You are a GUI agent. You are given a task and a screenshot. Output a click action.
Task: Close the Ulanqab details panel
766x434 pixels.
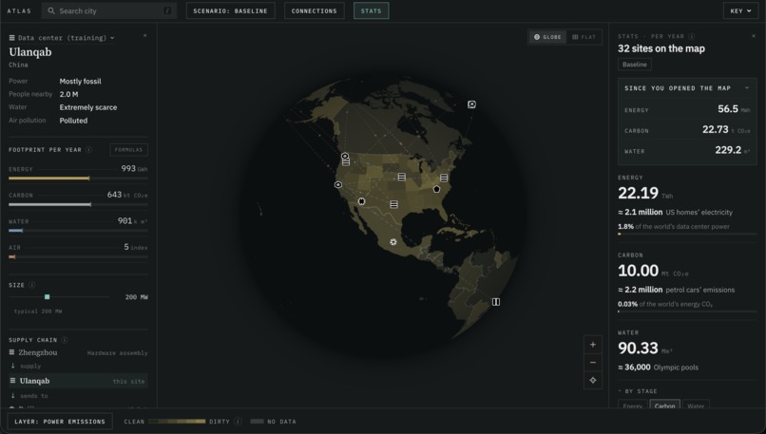point(145,36)
